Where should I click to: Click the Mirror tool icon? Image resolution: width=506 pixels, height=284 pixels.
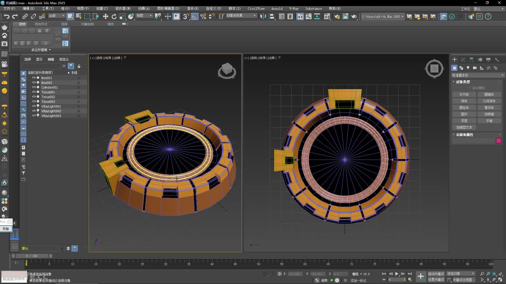pyautogui.click(x=263, y=16)
